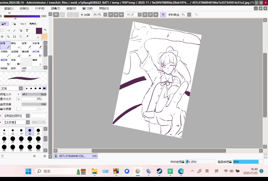Swap foreground and background colors
268x181 pixels.
pyautogui.click(x=45, y=30)
